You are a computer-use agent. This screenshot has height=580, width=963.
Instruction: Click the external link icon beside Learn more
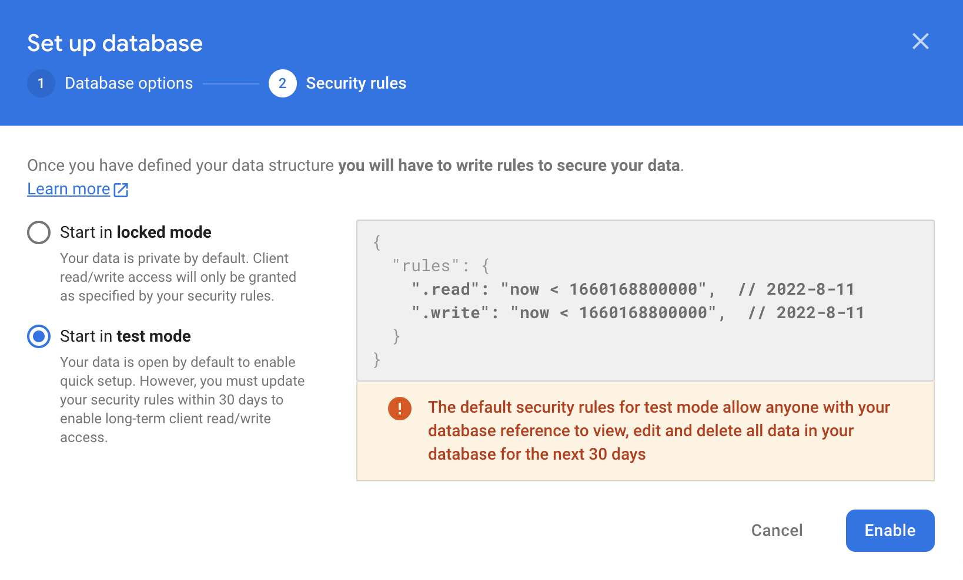pyautogui.click(x=121, y=189)
